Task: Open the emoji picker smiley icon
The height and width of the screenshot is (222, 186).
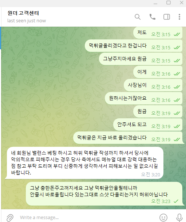Action: (163, 218)
